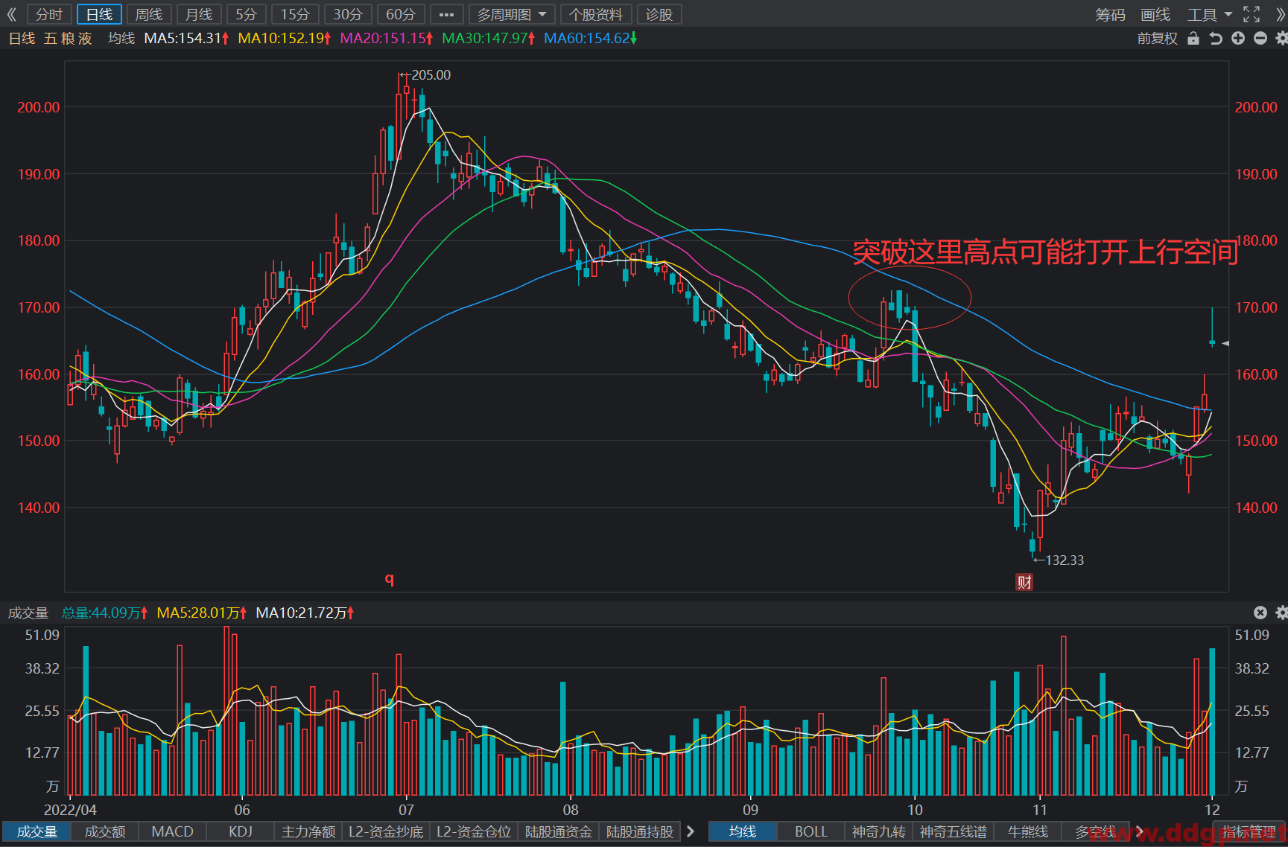Viewport: 1288px width, 847px height.
Task: Close the volume indicator panel
Action: tap(1260, 613)
